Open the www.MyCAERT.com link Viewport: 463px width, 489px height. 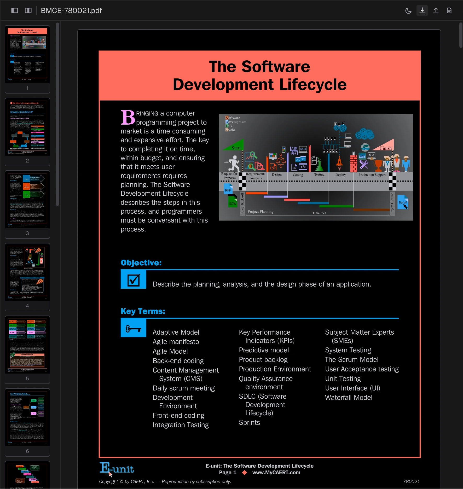(x=276, y=473)
